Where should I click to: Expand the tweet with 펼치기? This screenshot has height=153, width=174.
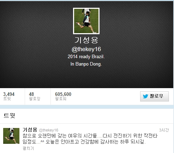[x=28, y=148]
